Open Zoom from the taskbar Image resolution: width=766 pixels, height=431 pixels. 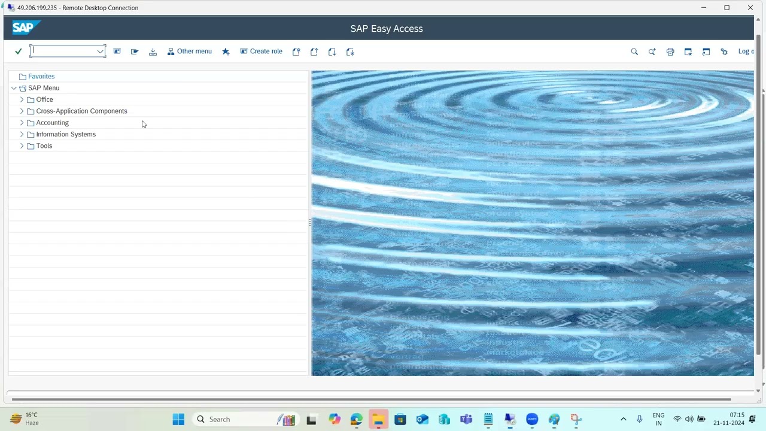point(532,420)
